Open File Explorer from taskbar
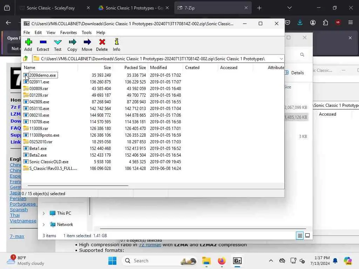The height and width of the screenshot is (269, 359). [x=206, y=261]
